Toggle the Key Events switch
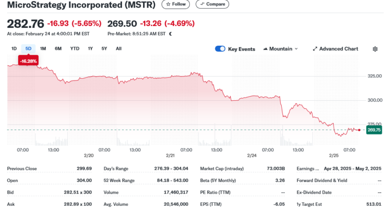Viewport: 390px width, 211px height. (x=220, y=49)
